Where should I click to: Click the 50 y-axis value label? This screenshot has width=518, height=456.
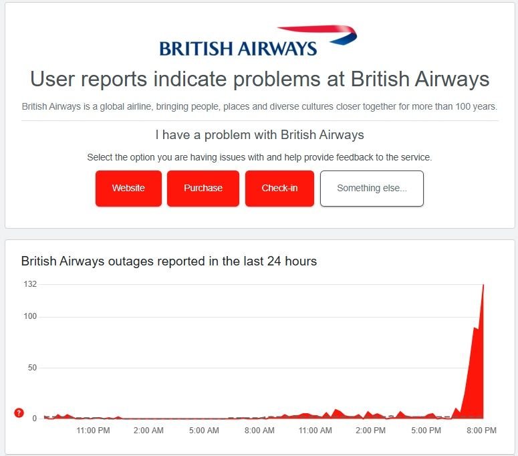point(31,368)
